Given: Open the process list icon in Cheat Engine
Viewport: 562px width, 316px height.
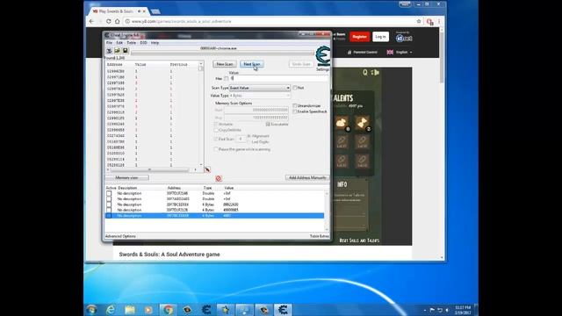Looking at the screenshot, I should [109, 51].
